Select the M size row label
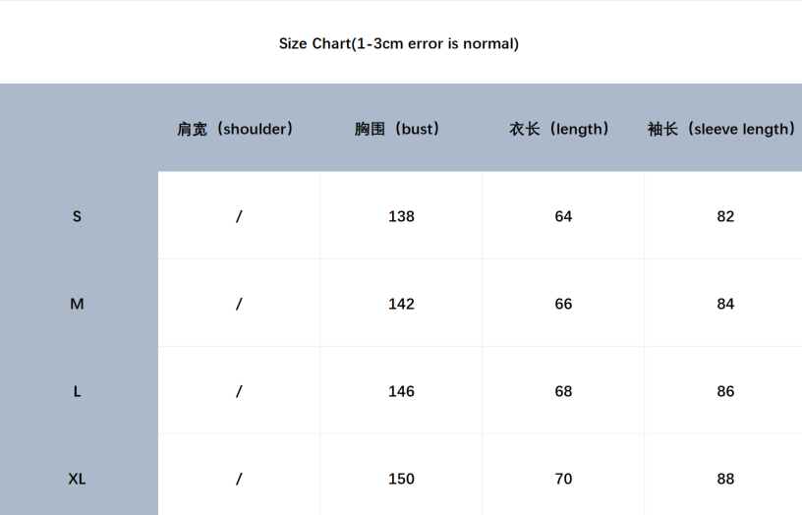Image resolution: width=802 pixels, height=515 pixels. pos(78,304)
